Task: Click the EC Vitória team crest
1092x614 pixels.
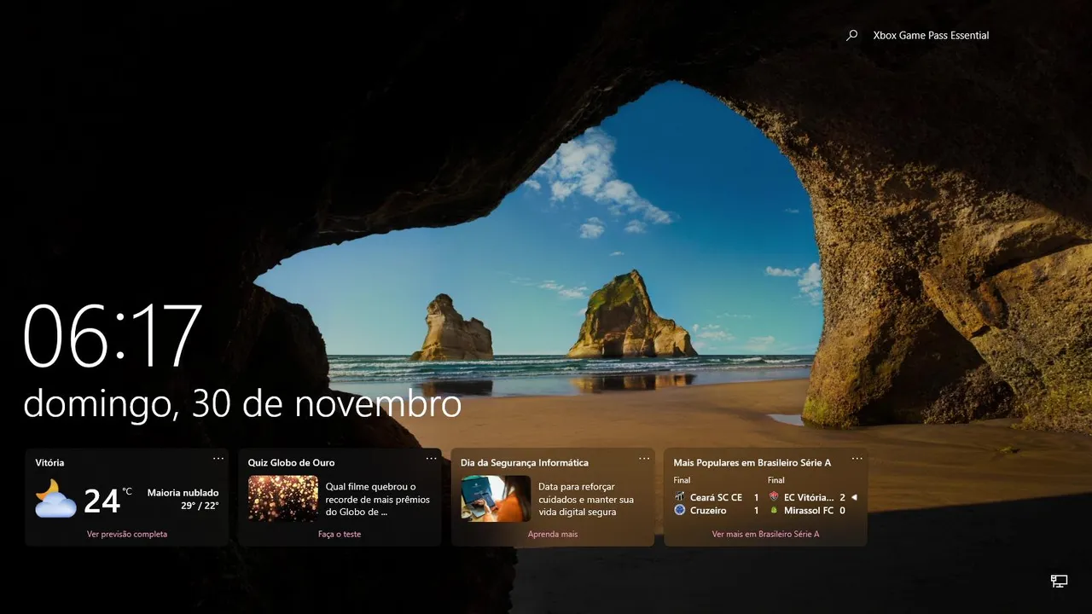Action: (774, 497)
